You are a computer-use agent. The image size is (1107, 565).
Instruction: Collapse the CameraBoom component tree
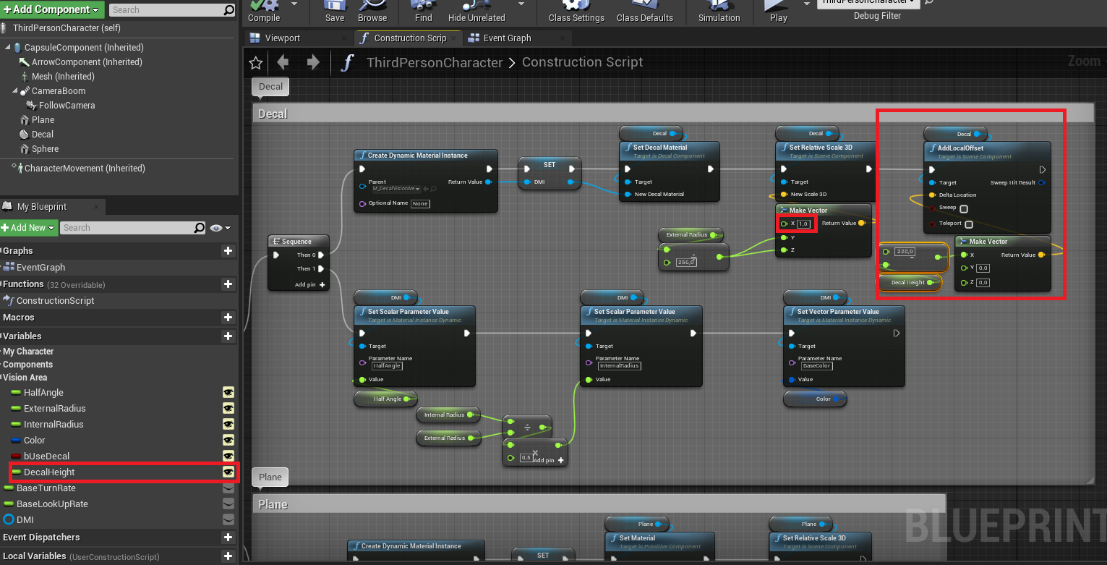(16, 91)
